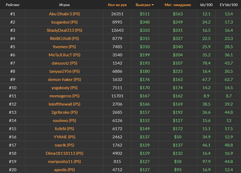View tanyaa1956 (PS) player stats

click(64, 72)
